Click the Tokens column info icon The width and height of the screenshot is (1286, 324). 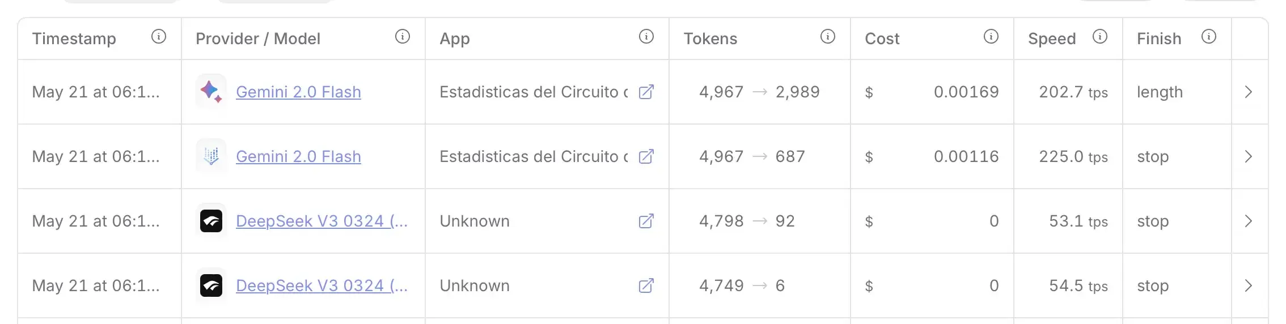[x=828, y=37]
